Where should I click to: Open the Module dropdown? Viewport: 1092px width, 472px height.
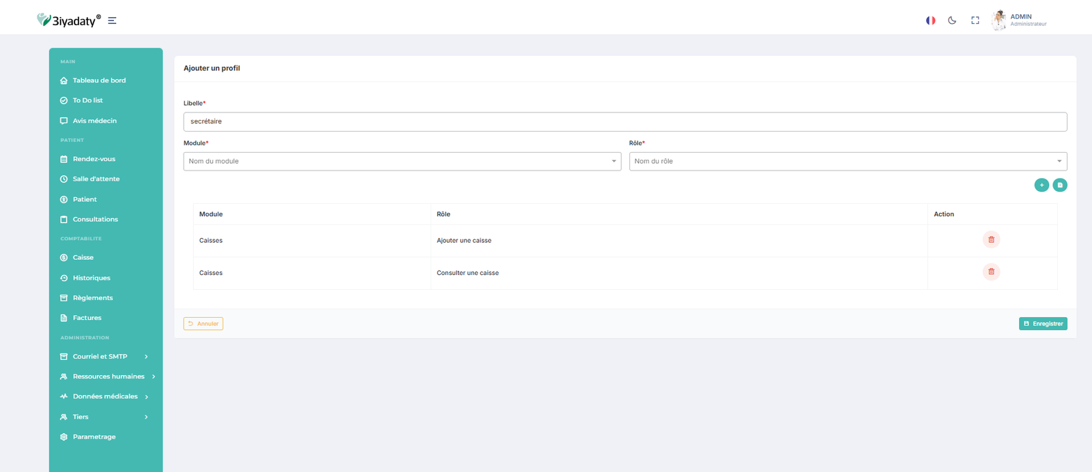(x=402, y=162)
